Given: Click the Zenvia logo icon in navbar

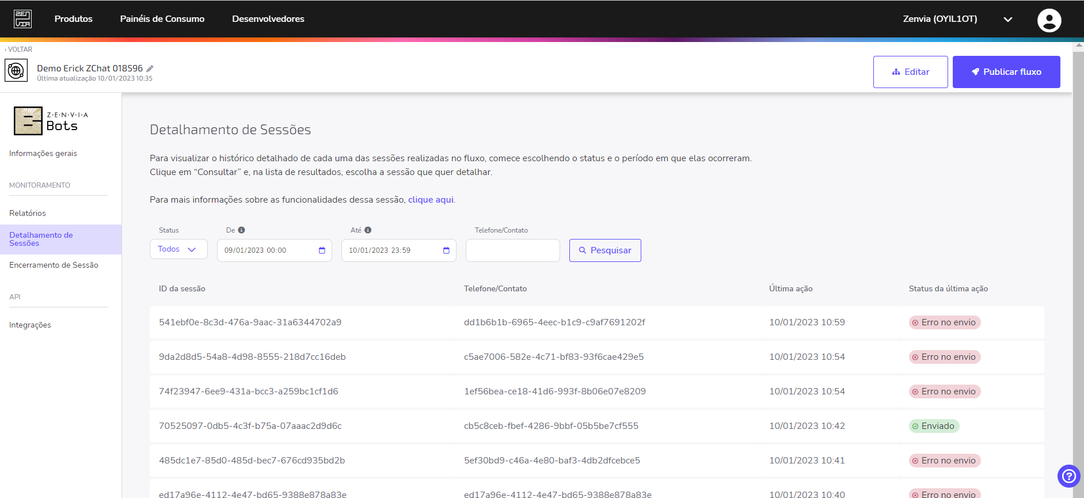Looking at the screenshot, I should click(23, 19).
